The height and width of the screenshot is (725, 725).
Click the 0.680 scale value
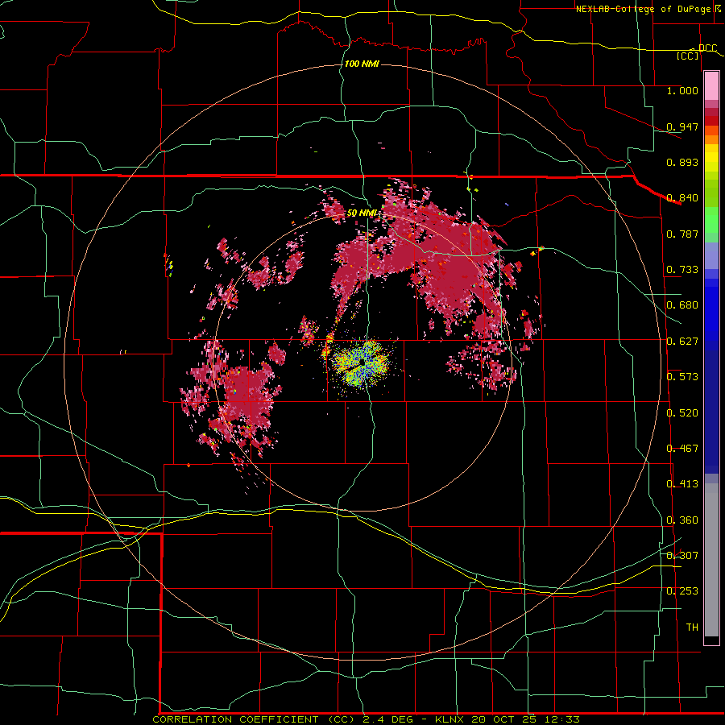click(x=682, y=305)
